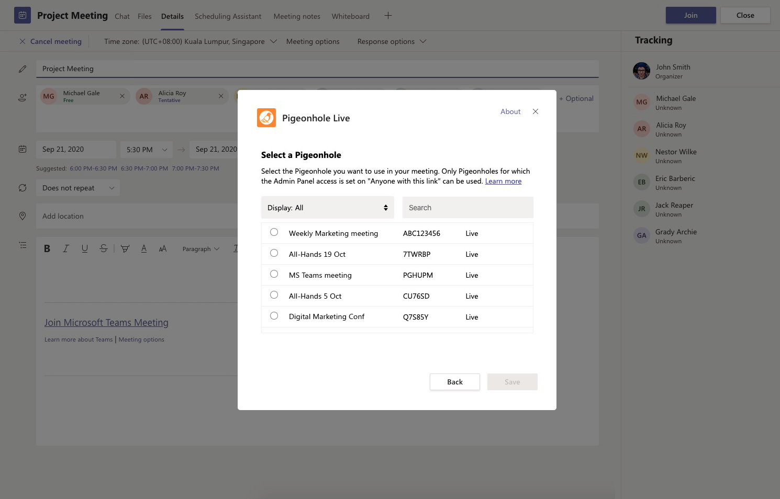
Task: Select suggested time 6:00 PM-6:30 PM
Action: (93, 168)
